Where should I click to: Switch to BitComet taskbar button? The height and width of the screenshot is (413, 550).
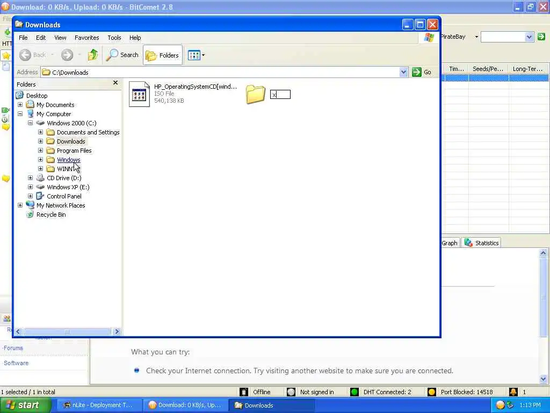click(185, 405)
